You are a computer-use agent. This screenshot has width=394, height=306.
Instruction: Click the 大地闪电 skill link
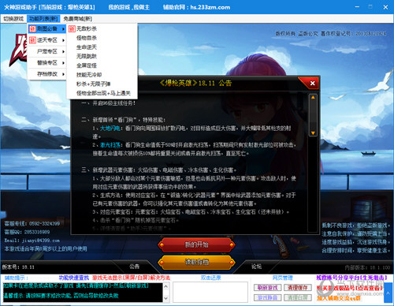(x=110, y=129)
